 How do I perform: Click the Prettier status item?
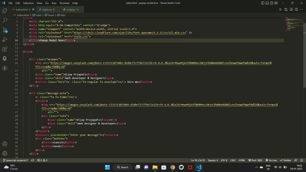pyautogui.click(x=285, y=161)
